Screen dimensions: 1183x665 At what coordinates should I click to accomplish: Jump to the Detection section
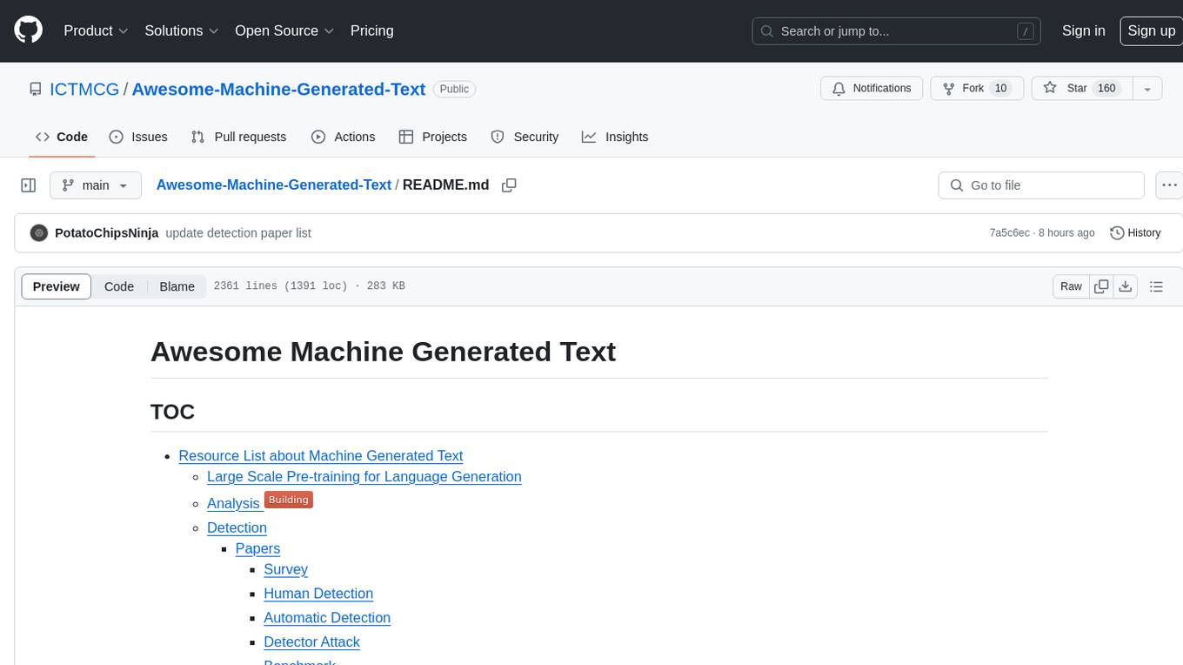click(237, 527)
